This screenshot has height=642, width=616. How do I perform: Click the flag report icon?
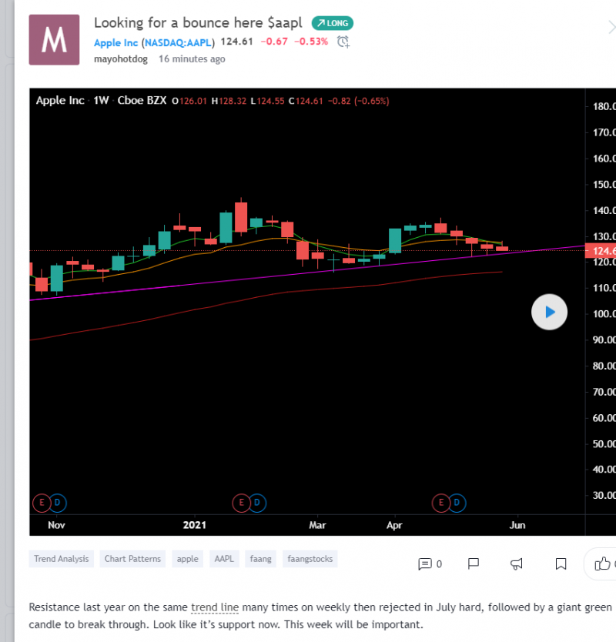click(x=474, y=564)
